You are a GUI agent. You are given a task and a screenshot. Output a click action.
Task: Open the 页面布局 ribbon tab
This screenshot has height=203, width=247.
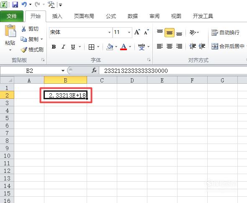(x=84, y=16)
